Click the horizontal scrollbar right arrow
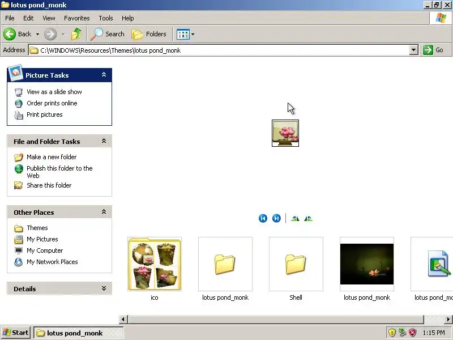This screenshot has width=453, height=340. [x=448, y=319]
